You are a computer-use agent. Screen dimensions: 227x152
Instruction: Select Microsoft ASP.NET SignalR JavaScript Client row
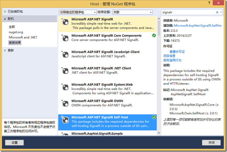click(x=107, y=57)
